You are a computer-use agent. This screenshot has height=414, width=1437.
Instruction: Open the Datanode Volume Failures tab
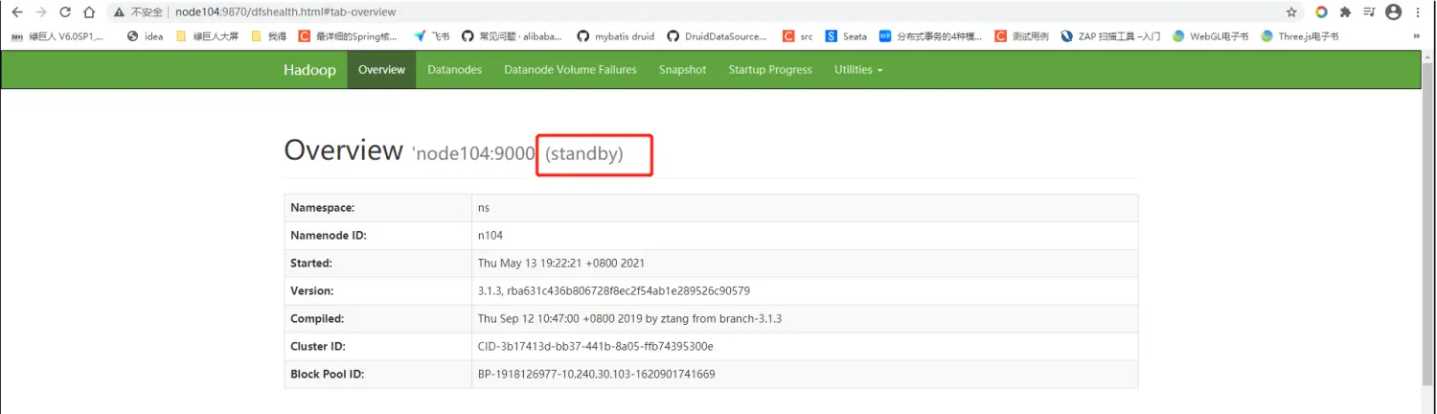click(570, 70)
